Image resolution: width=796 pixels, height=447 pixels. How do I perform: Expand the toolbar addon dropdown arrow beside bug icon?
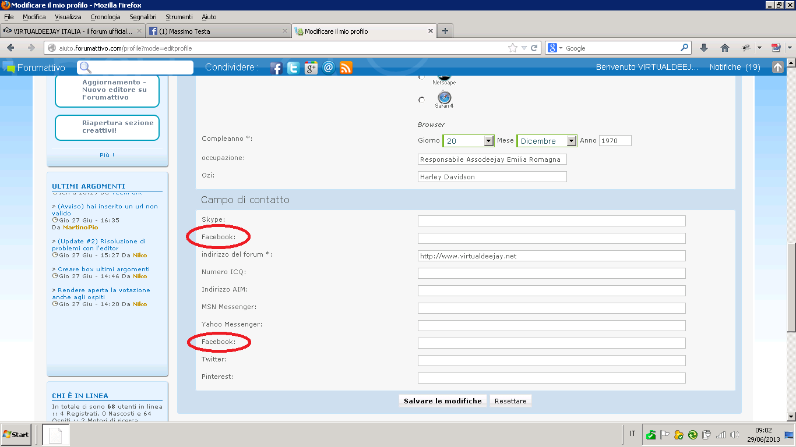[x=759, y=48]
